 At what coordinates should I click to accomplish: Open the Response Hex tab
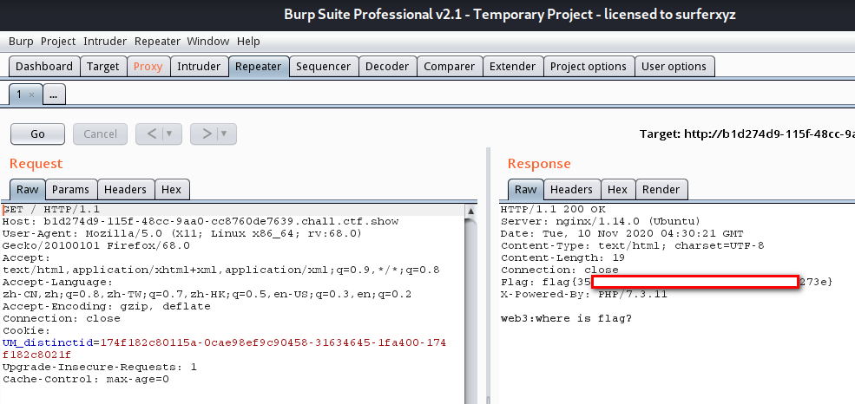pyautogui.click(x=618, y=190)
